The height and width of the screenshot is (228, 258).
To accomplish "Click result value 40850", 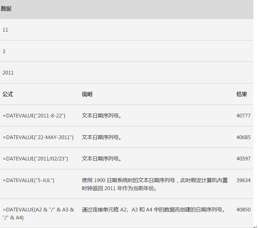I will [243, 210].
